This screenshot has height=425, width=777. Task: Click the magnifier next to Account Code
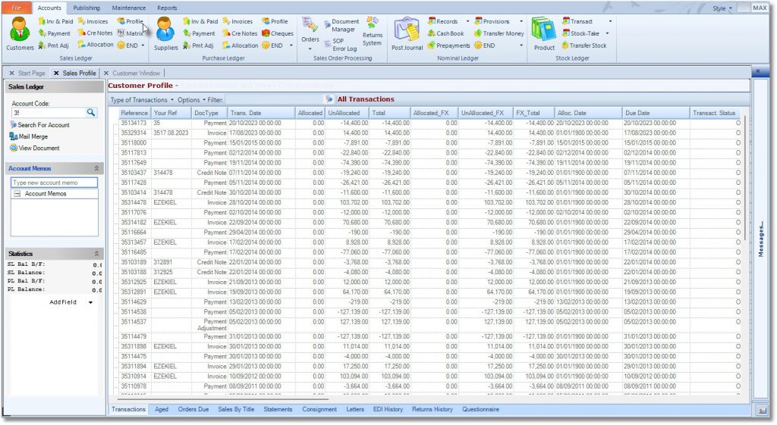91,112
